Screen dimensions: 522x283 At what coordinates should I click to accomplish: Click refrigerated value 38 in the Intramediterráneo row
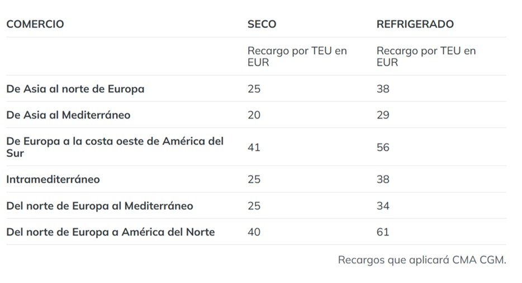click(x=383, y=179)
